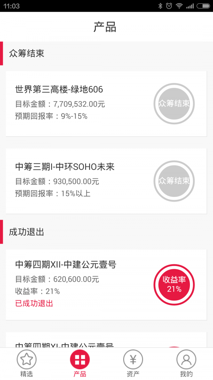The image size is (213, 380).
Task: Select the 产品 grid icon
Action: point(80,360)
